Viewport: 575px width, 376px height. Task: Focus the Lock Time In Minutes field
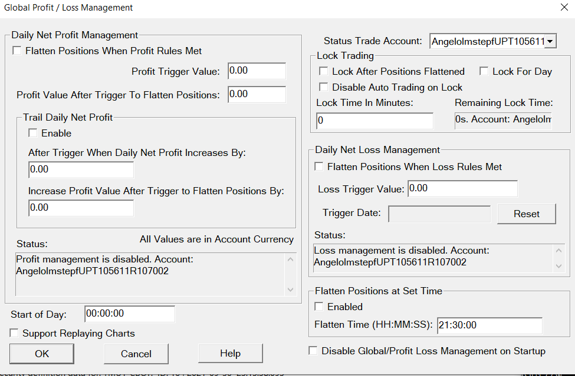click(x=374, y=121)
